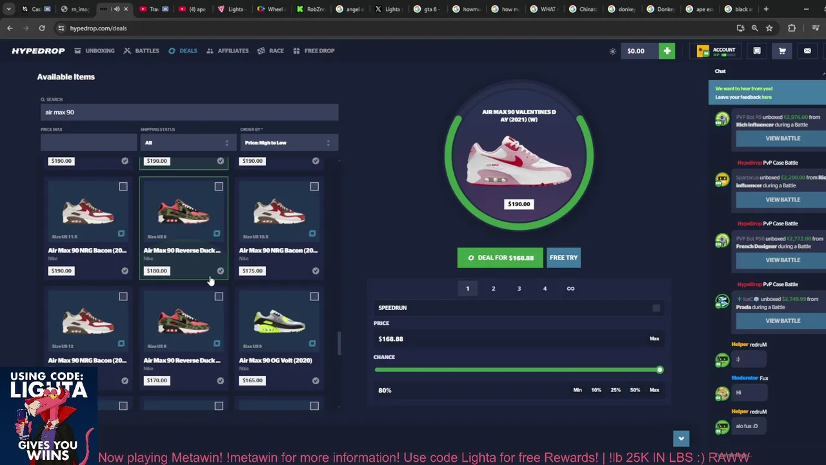
Task: Click the feedback 'here' link in chat
Action: pos(767,97)
